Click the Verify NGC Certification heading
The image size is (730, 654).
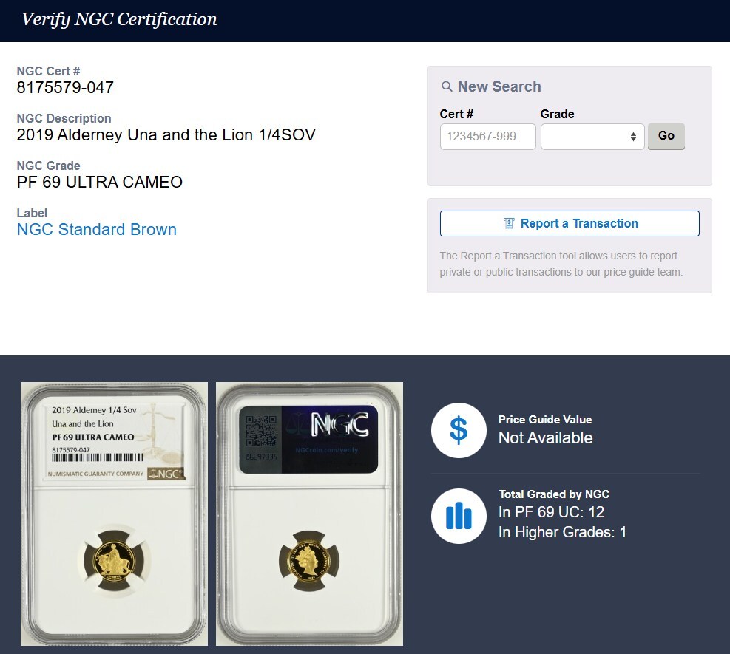pos(119,19)
